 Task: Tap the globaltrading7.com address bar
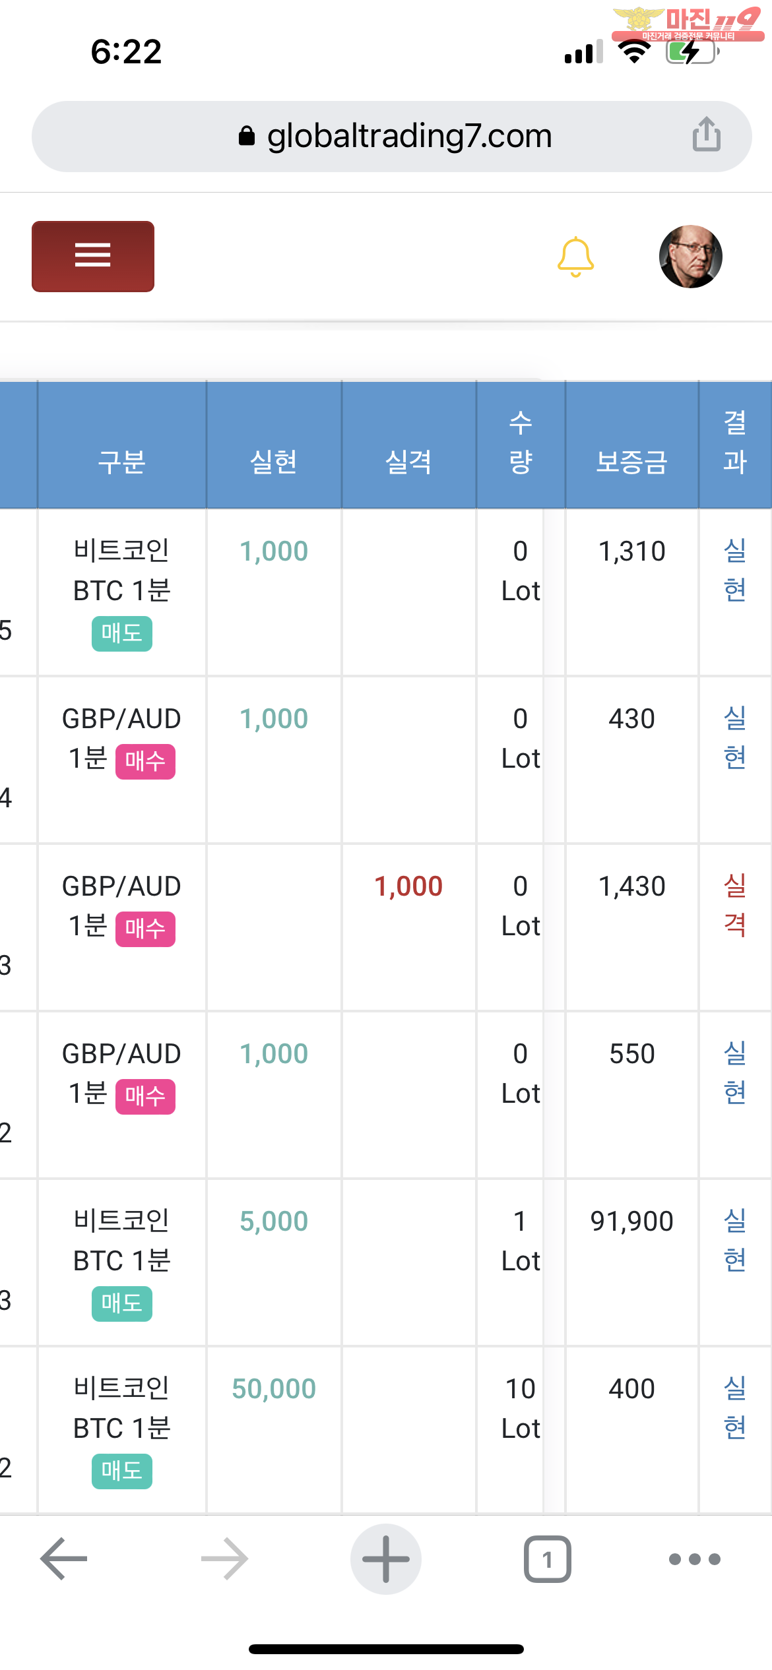[x=396, y=137]
